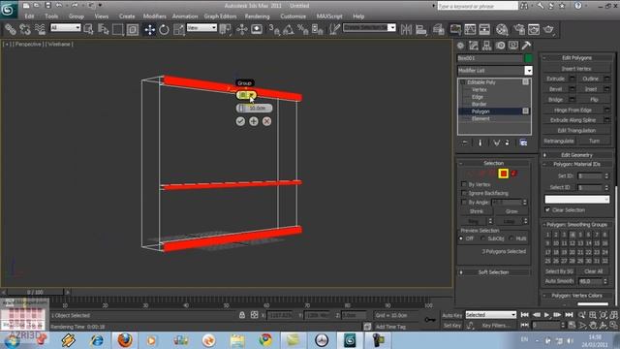Expand the Edit Geometry rollout
620x349 pixels.
pos(576,155)
